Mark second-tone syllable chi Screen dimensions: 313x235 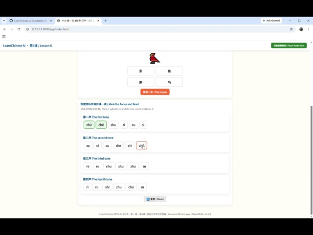(x=130, y=146)
